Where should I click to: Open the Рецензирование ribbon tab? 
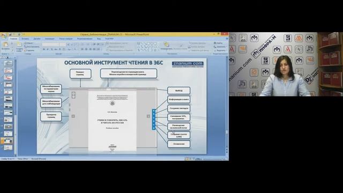tap(85, 39)
